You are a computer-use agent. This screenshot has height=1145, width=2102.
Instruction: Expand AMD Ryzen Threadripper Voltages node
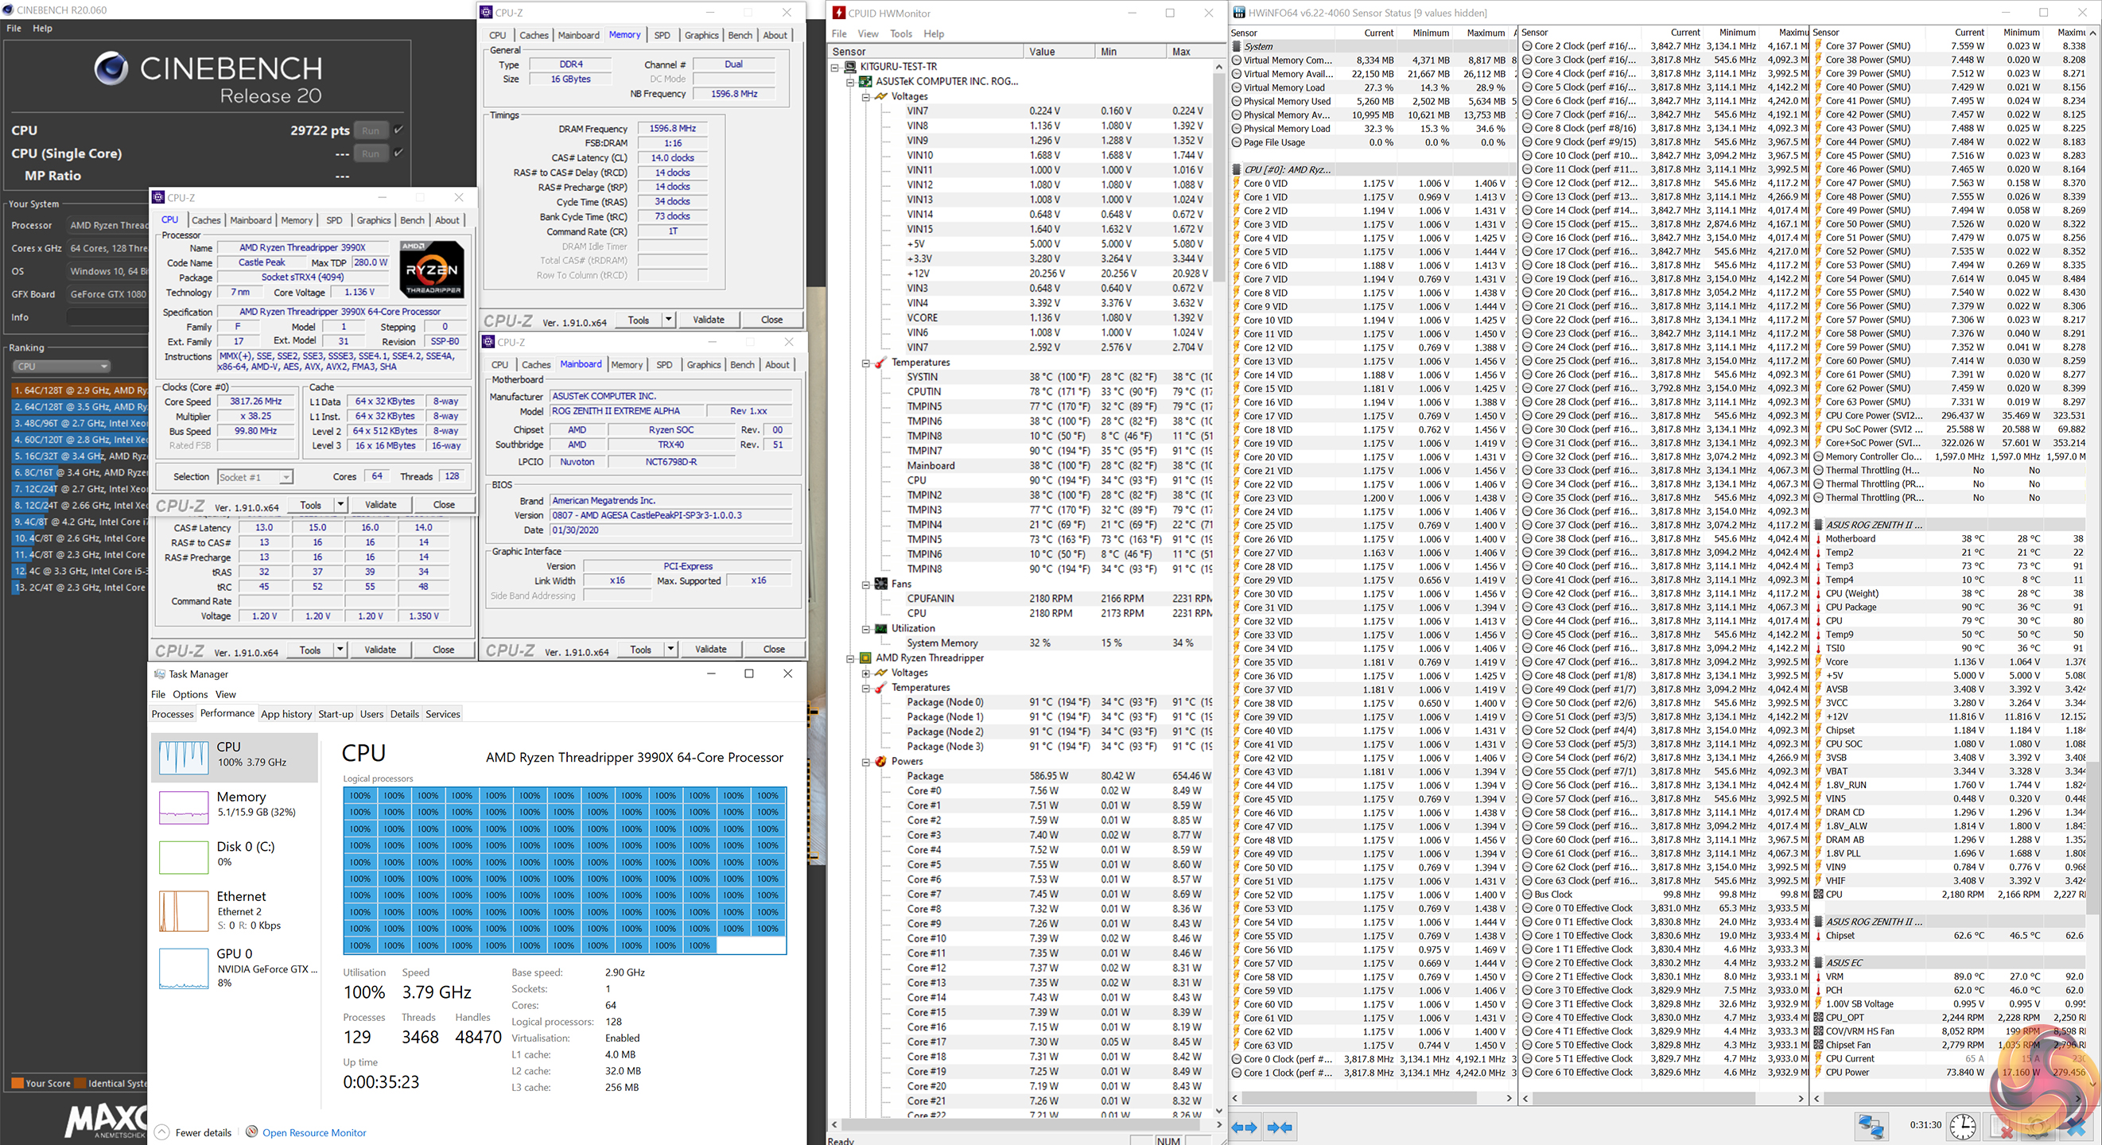pos(866,673)
